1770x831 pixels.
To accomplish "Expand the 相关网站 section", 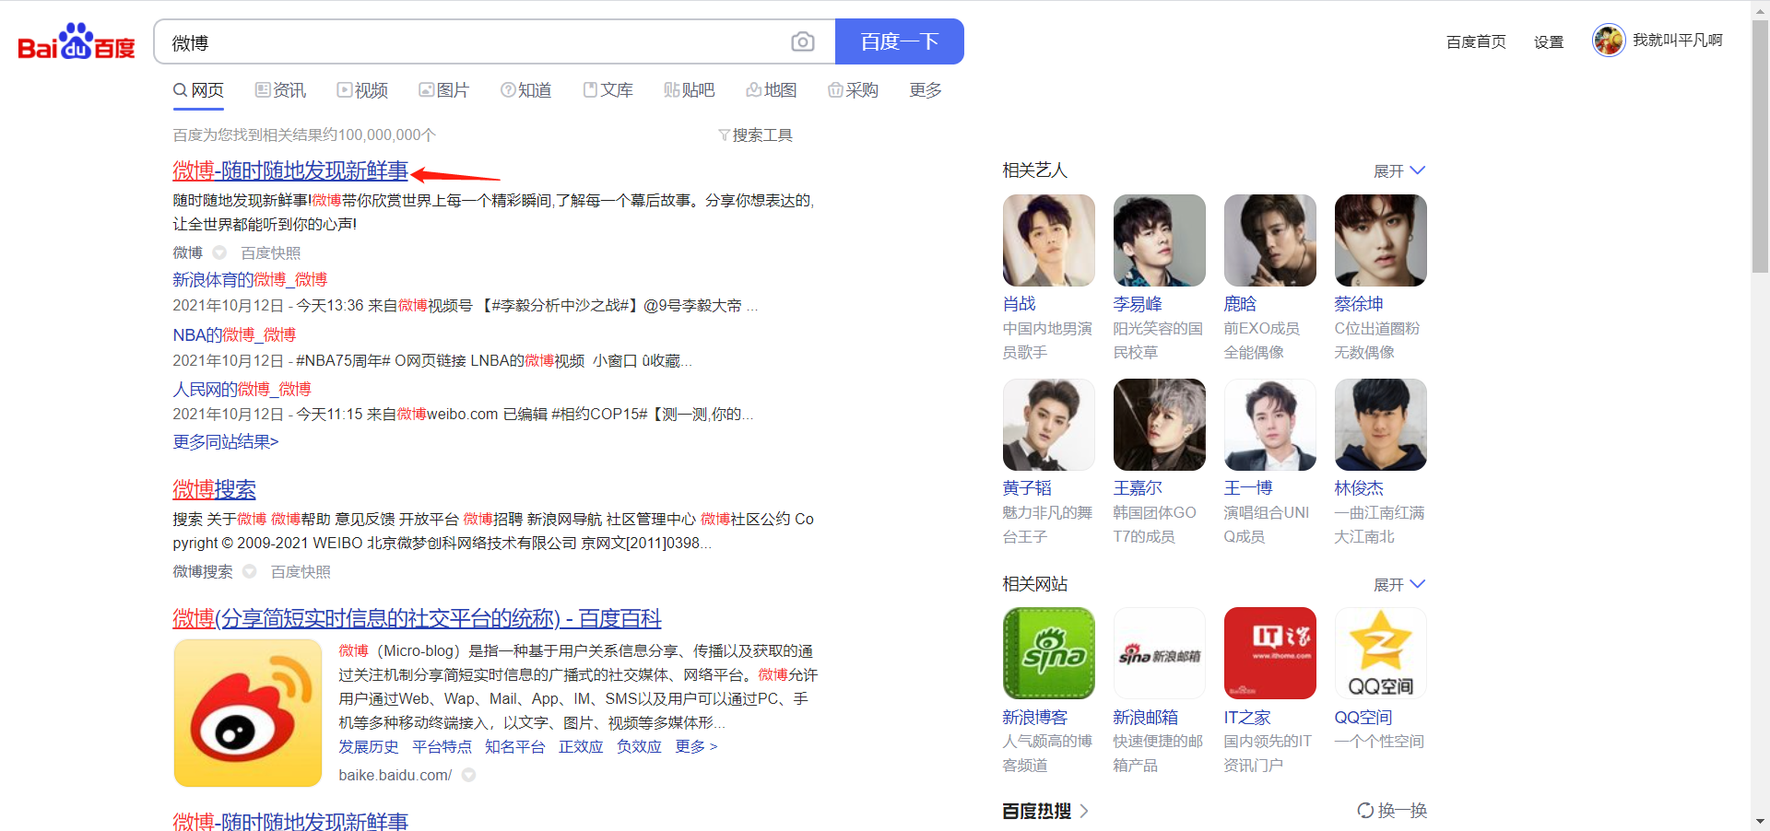I will 1399,585.
